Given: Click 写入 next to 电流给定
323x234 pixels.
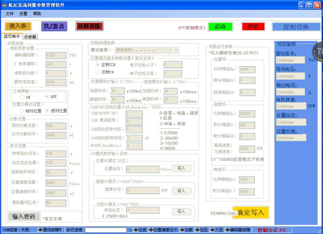Looking at the screenshot, I should tap(181, 211).
